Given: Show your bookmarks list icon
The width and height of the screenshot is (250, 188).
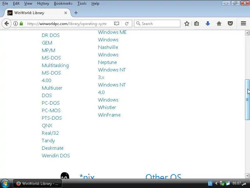Looking at the screenshot, I should [x=197, y=24].
